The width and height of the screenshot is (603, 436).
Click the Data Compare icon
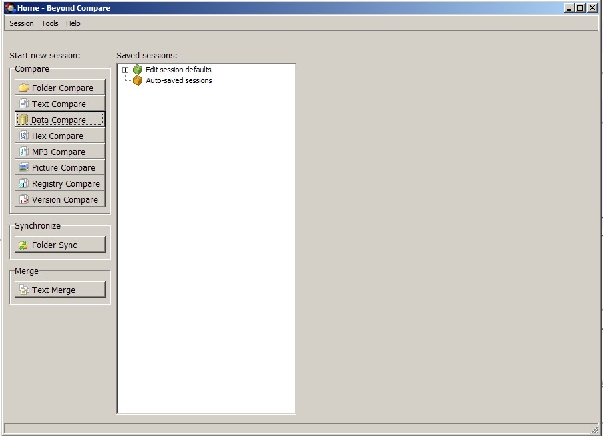point(23,120)
